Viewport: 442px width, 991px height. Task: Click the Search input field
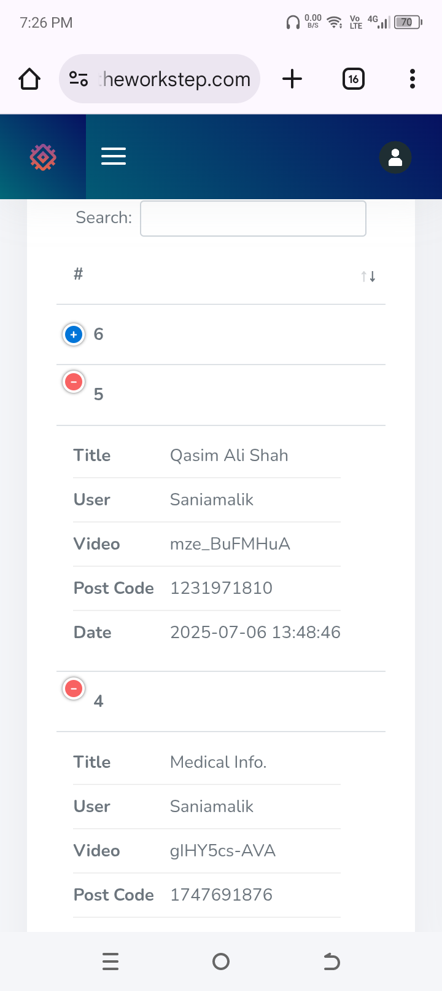[253, 218]
